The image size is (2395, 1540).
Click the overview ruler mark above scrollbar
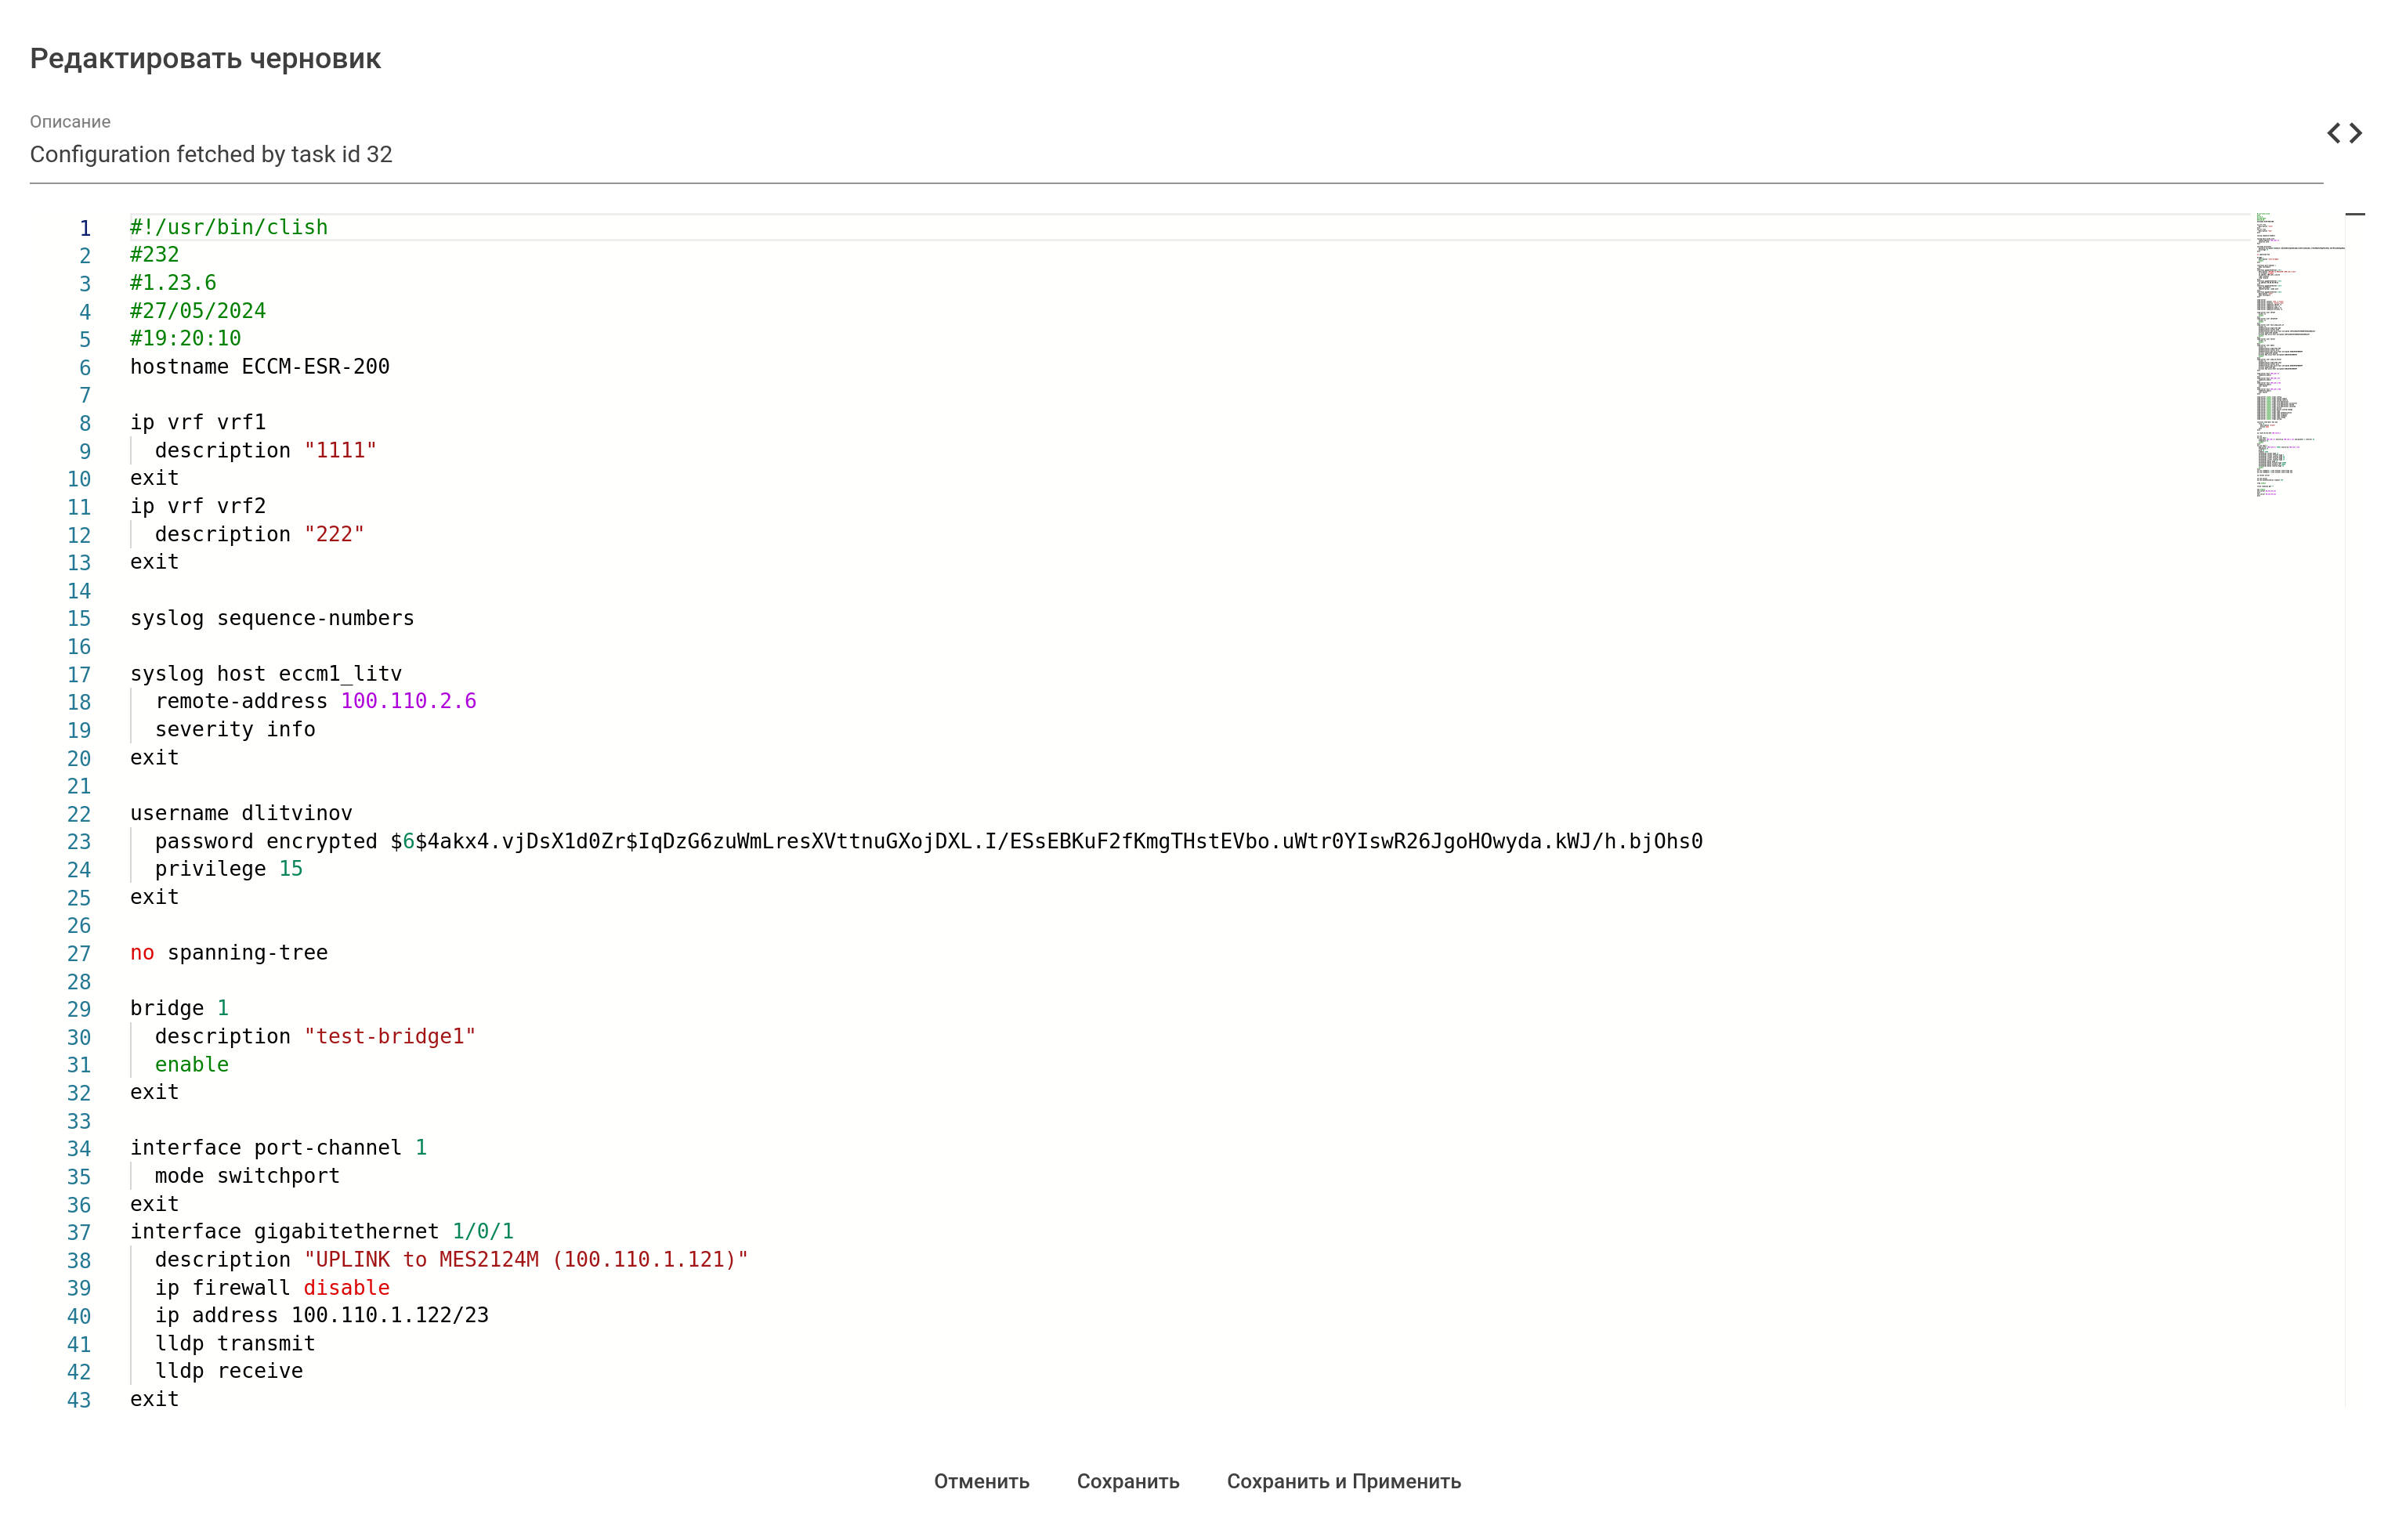[2354, 214]
